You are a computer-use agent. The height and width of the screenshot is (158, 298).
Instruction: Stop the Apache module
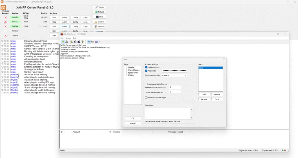click(x=54, y=17)
